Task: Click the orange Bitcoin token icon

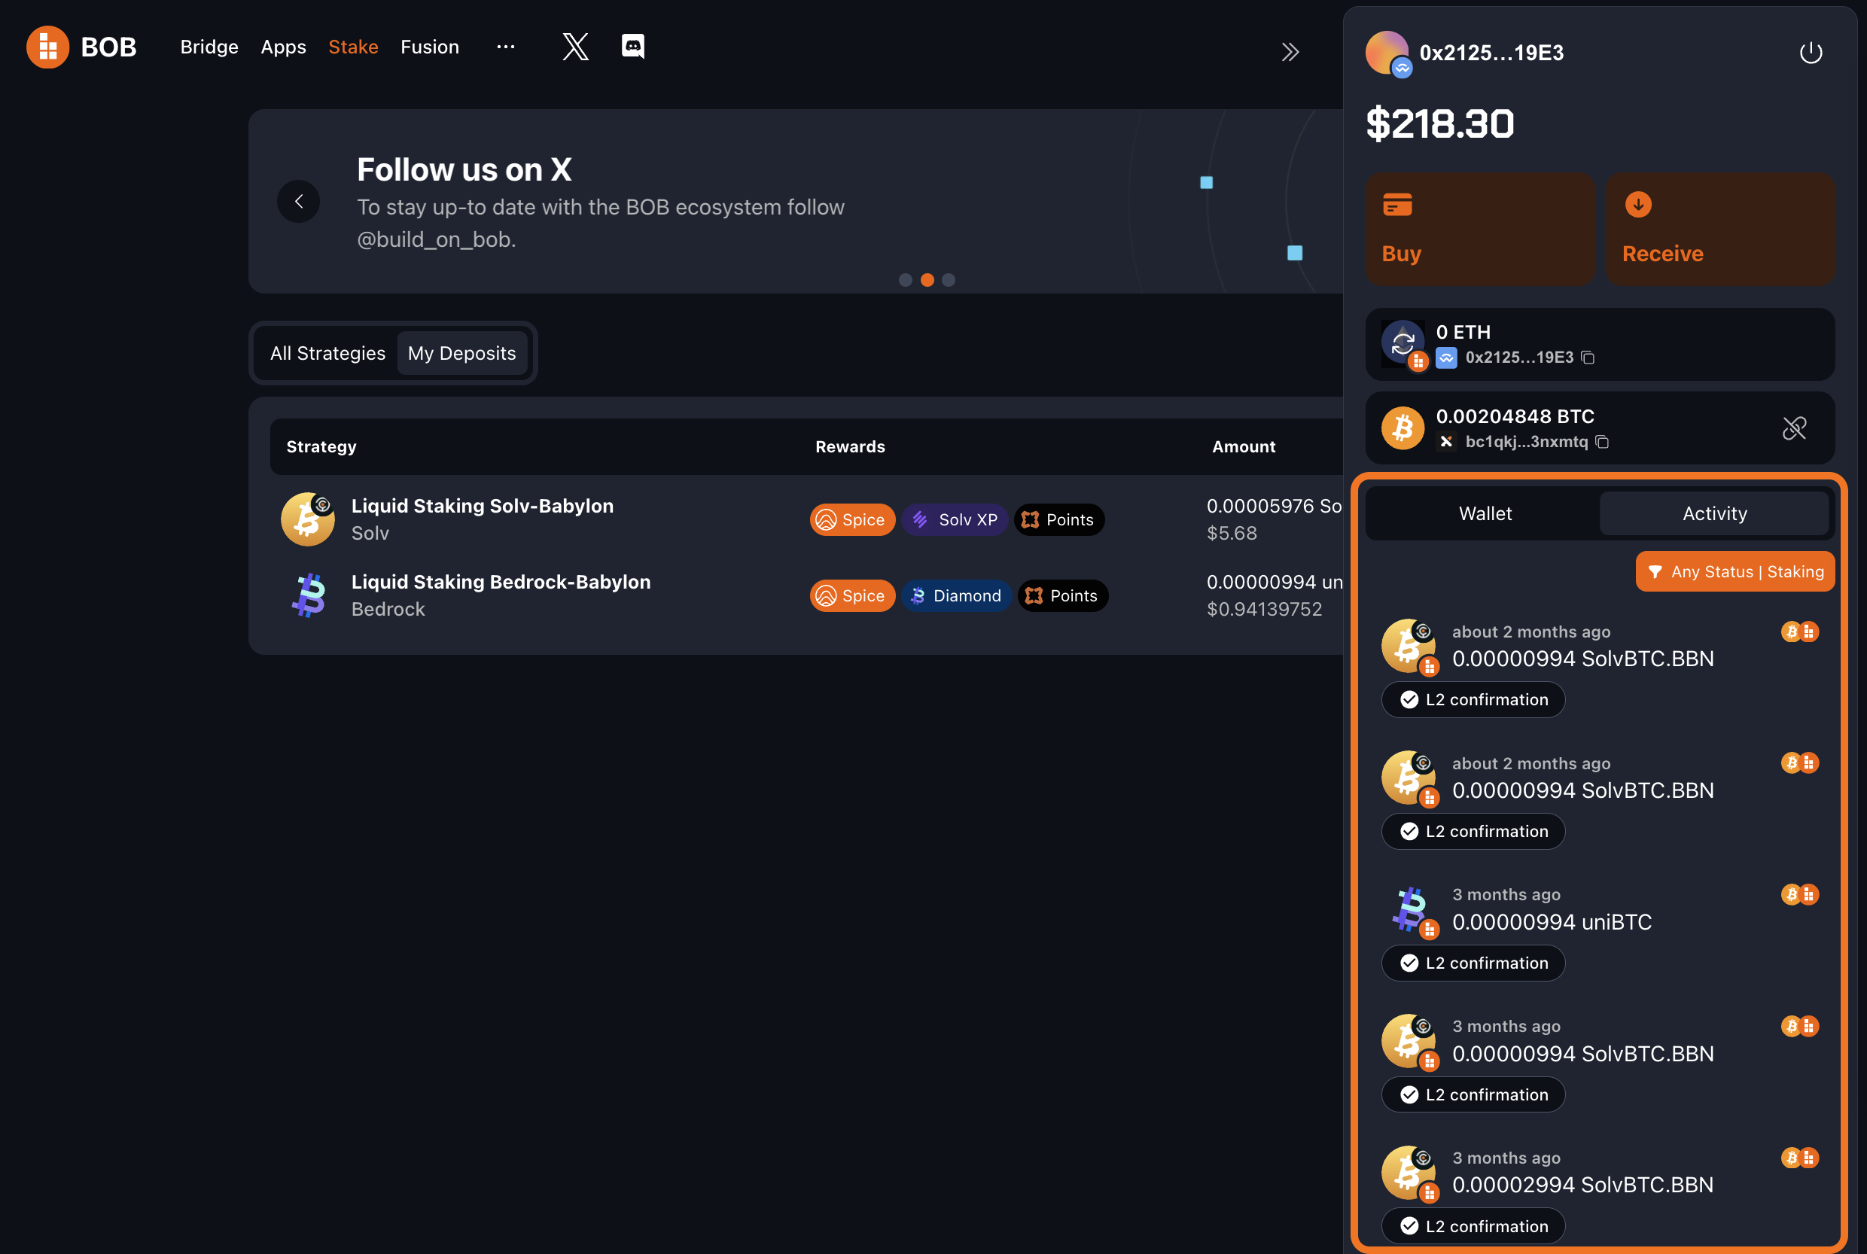Action: pyautogui.click(x=1403, y=429)
